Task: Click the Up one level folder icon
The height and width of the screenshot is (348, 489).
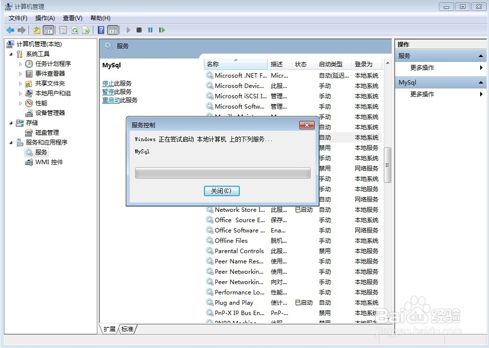Action: [37, 30]
